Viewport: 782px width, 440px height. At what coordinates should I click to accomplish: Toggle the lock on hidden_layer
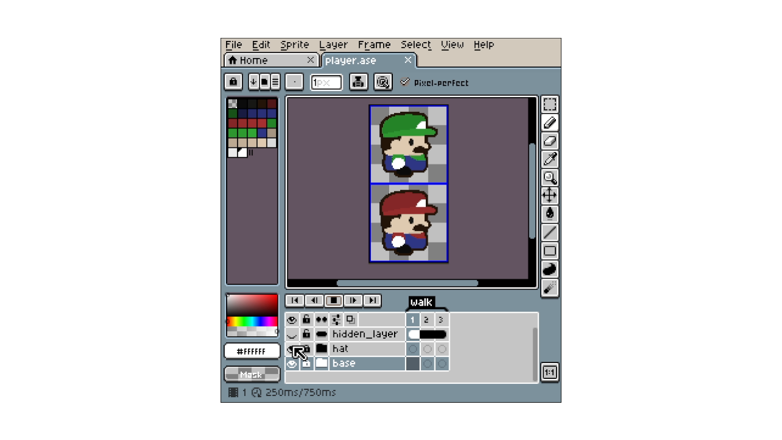[x=307, y=334]
